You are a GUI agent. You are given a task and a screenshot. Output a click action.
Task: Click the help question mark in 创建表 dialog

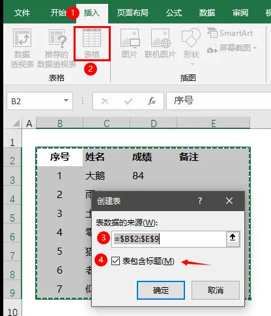(x=200, y=201)
